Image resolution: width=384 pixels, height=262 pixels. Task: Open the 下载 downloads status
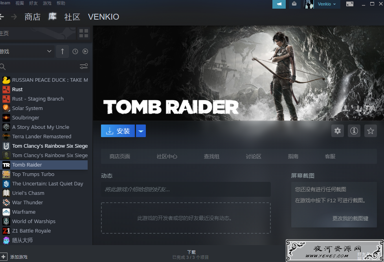pos(191,255)
